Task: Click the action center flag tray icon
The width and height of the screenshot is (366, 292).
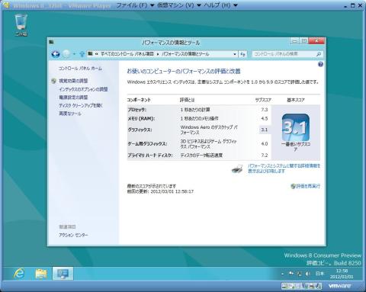Action: (x=291, y=274)
